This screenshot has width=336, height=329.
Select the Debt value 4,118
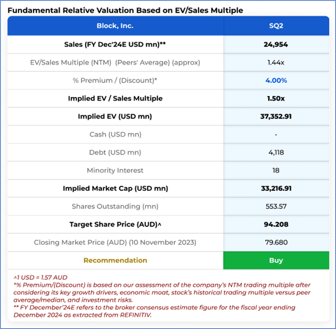(x=276, y=152)
